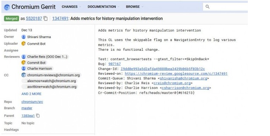This screenshot has width=270, height=136.
Task: Select the asvitkine+watch@chromium.org CC chip
Action: point(50,87)
